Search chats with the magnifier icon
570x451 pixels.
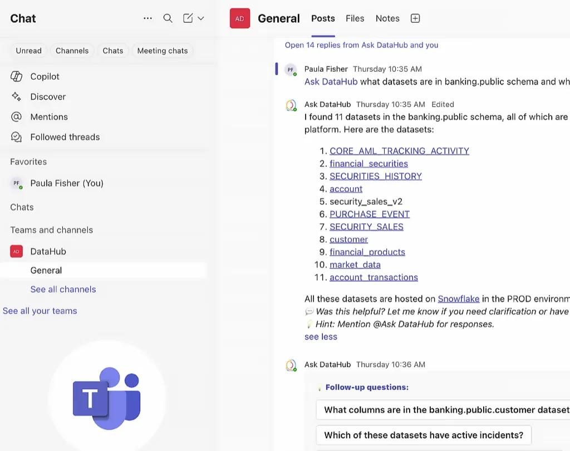(x=168, y=18)
